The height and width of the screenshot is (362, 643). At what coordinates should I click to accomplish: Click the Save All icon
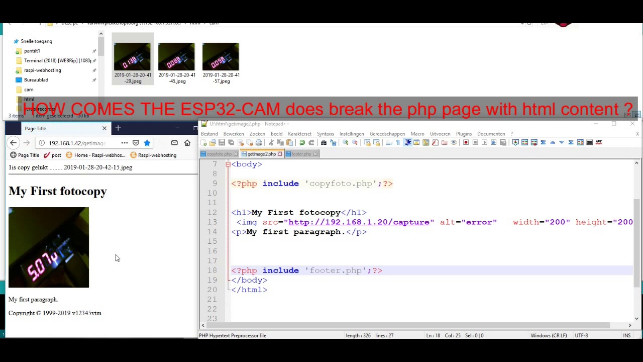231,143
